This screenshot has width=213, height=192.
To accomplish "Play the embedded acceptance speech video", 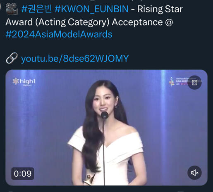I will pos(106,128).
